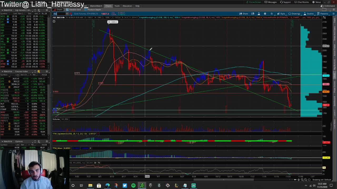337x189 pixels.
Task: Open the top Watchlist actions menu icon
Action: (47, 10)
